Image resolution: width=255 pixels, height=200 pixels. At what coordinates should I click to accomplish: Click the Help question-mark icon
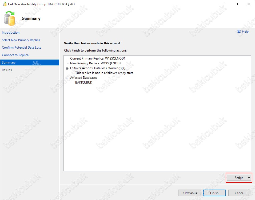click(239, 32)
